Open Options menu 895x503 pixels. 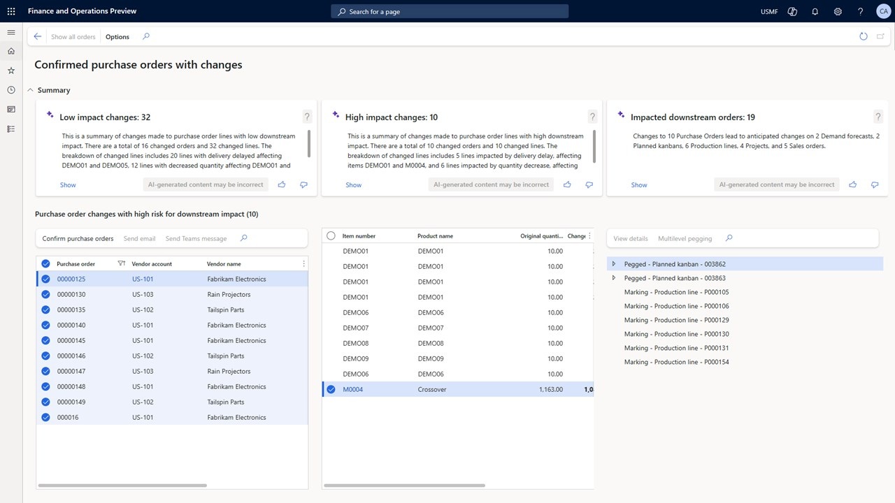click(x=117, y=37)
